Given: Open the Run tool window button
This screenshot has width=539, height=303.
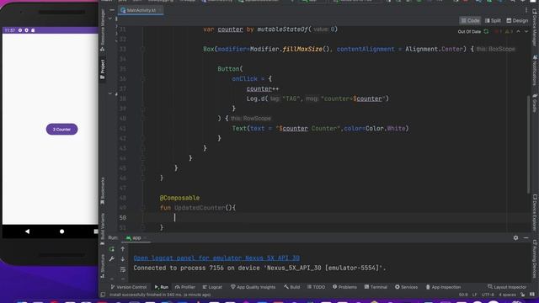Looking at the screenshot, I should click(x=161, y=287).
